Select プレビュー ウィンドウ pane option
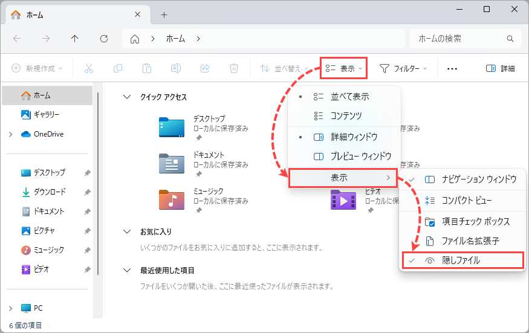The image size is (529, 333). pyautogui.click(x=344, y=156)
